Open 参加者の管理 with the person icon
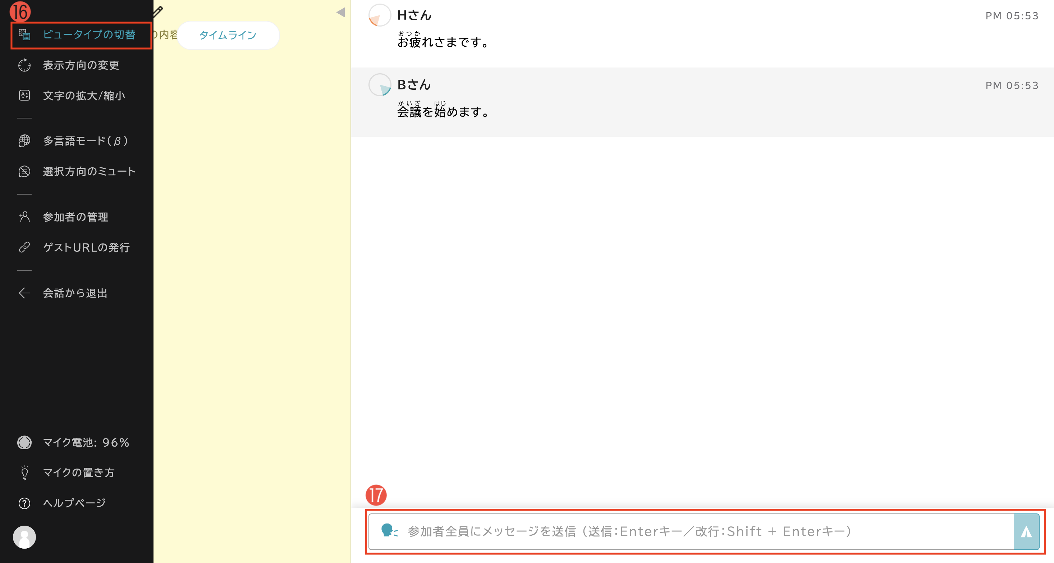 24,217
